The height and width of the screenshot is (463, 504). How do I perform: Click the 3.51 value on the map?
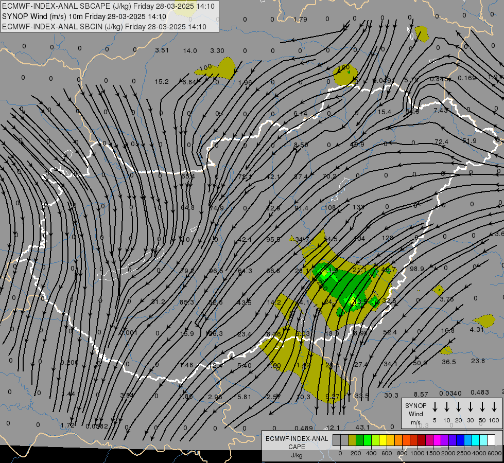[162, 50]
